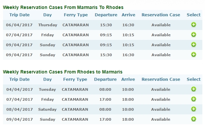205x131 pixels.
Task: Click the Saturday day cell in Rhodes table
Action: point(47,109)
